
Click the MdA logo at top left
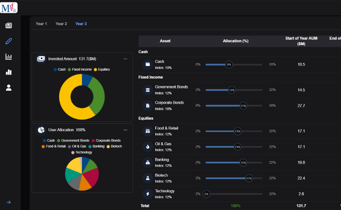9,7
